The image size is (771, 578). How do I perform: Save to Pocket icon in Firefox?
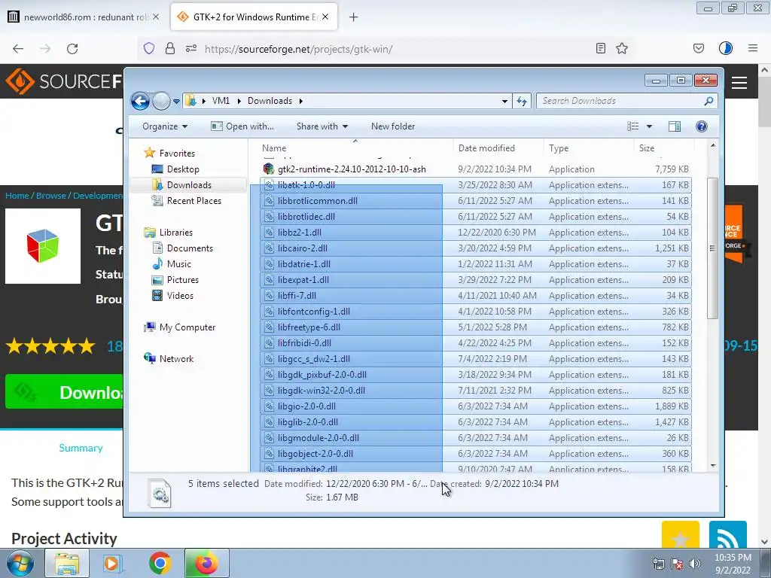(698, 48)
